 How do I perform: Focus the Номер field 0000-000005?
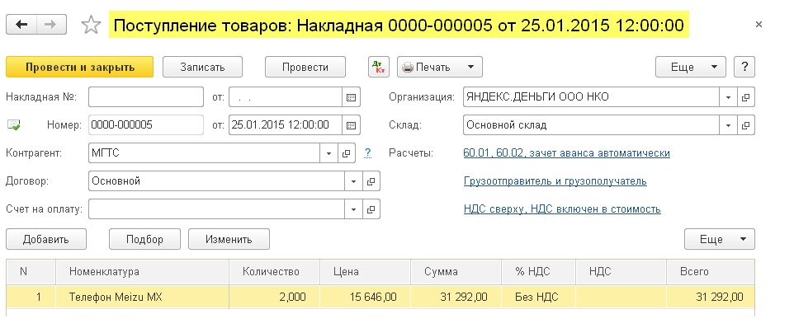(x=146, y=124)
